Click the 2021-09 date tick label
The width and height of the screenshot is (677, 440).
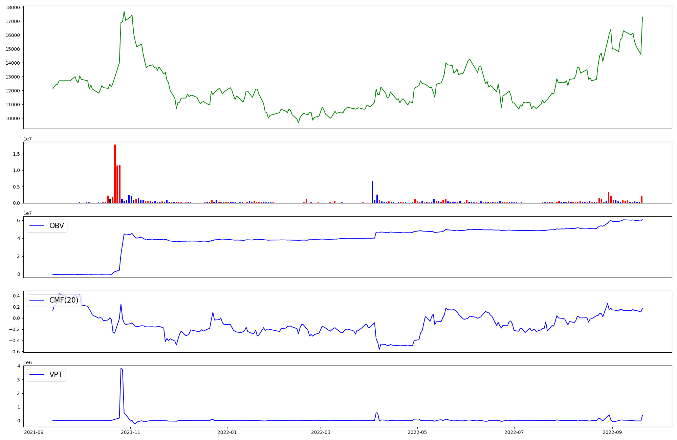[34, 432]
